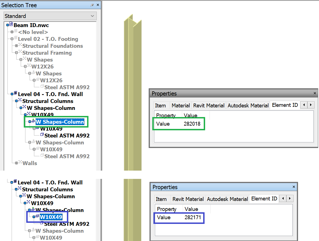
Task: Click the layer icon beside Level 02 - T.O. Footing
Action: point(15,38)
